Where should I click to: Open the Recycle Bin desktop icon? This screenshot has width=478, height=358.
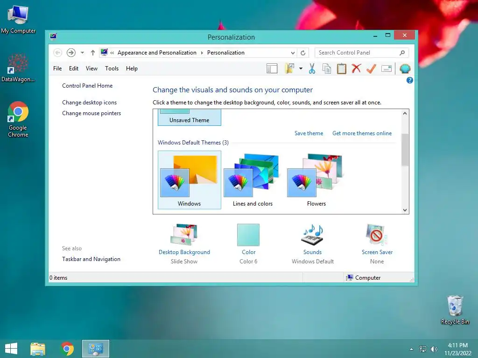(x=455, y=310)
